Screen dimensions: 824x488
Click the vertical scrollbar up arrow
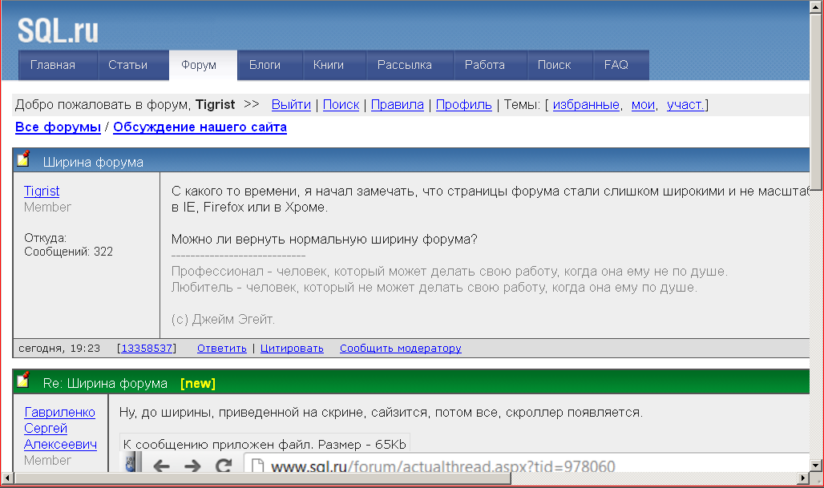(816, 6)
